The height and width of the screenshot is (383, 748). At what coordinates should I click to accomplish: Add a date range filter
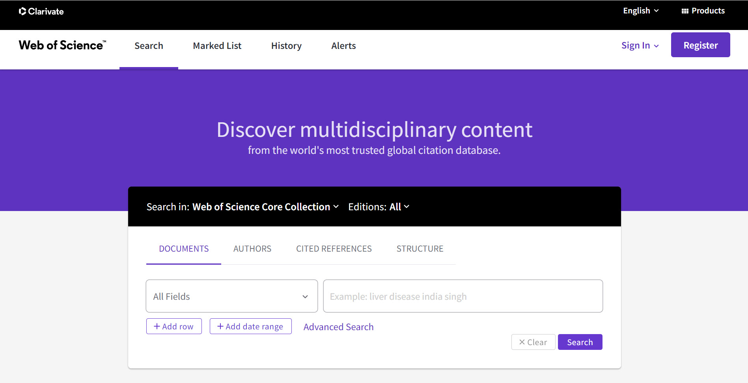[251, 326]
